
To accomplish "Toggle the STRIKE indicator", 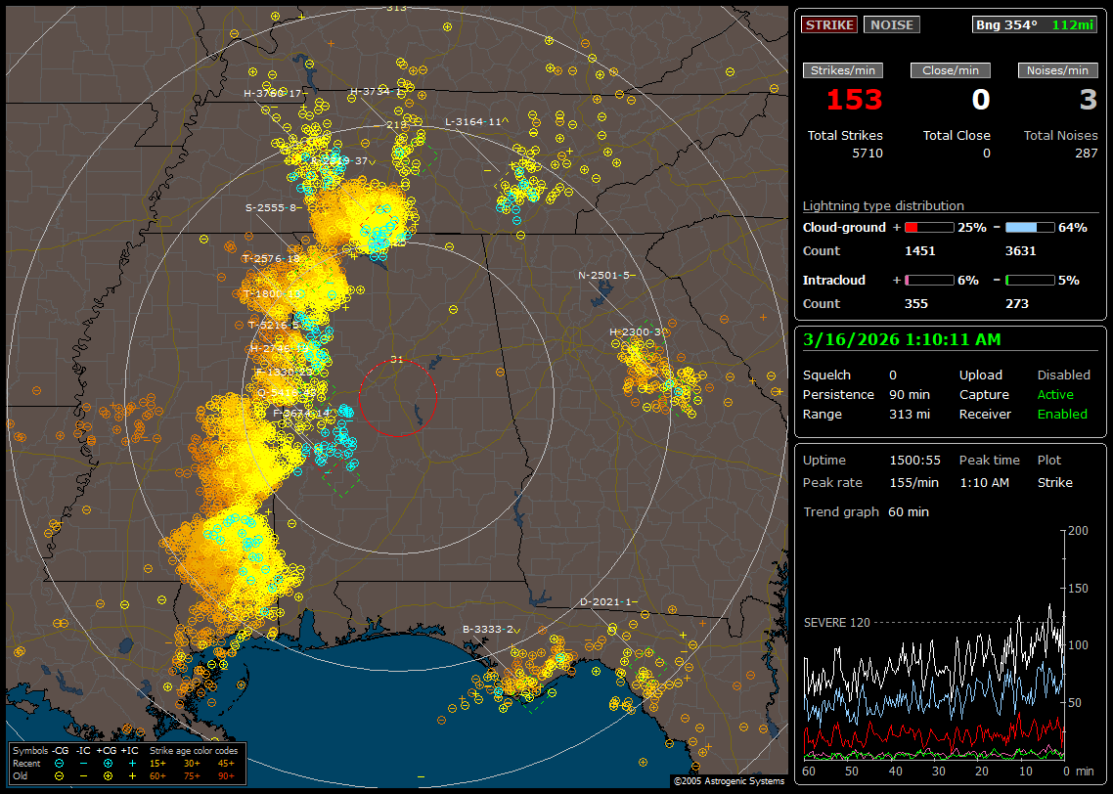I will coord(829,24).
